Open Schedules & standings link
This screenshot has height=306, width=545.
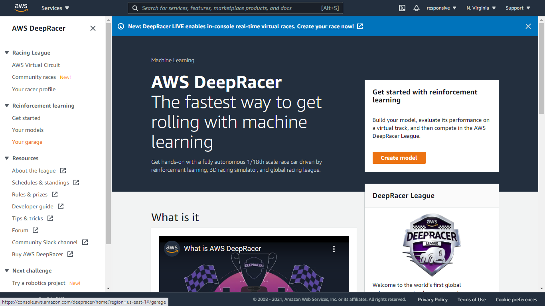pyautogui.click(x=40, y=182)
